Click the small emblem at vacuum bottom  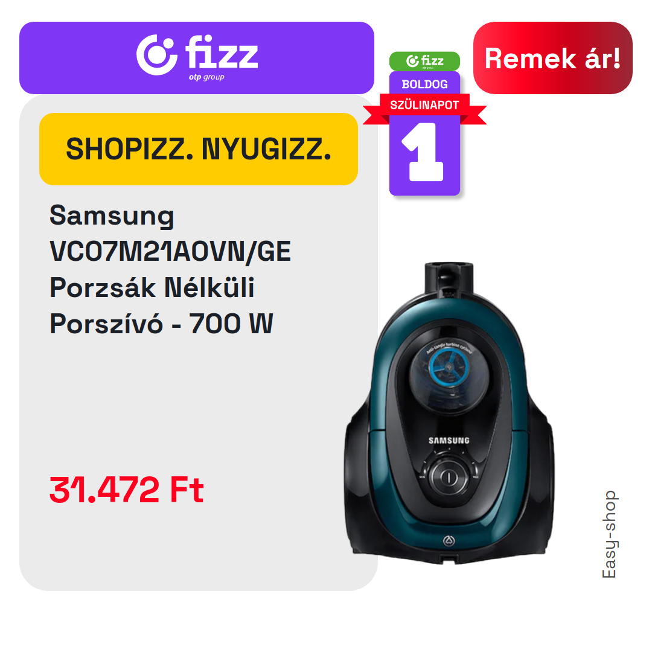[449, 540]
